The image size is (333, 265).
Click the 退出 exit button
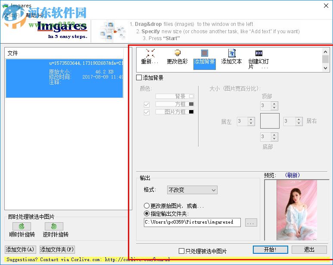tap(309, 249)
